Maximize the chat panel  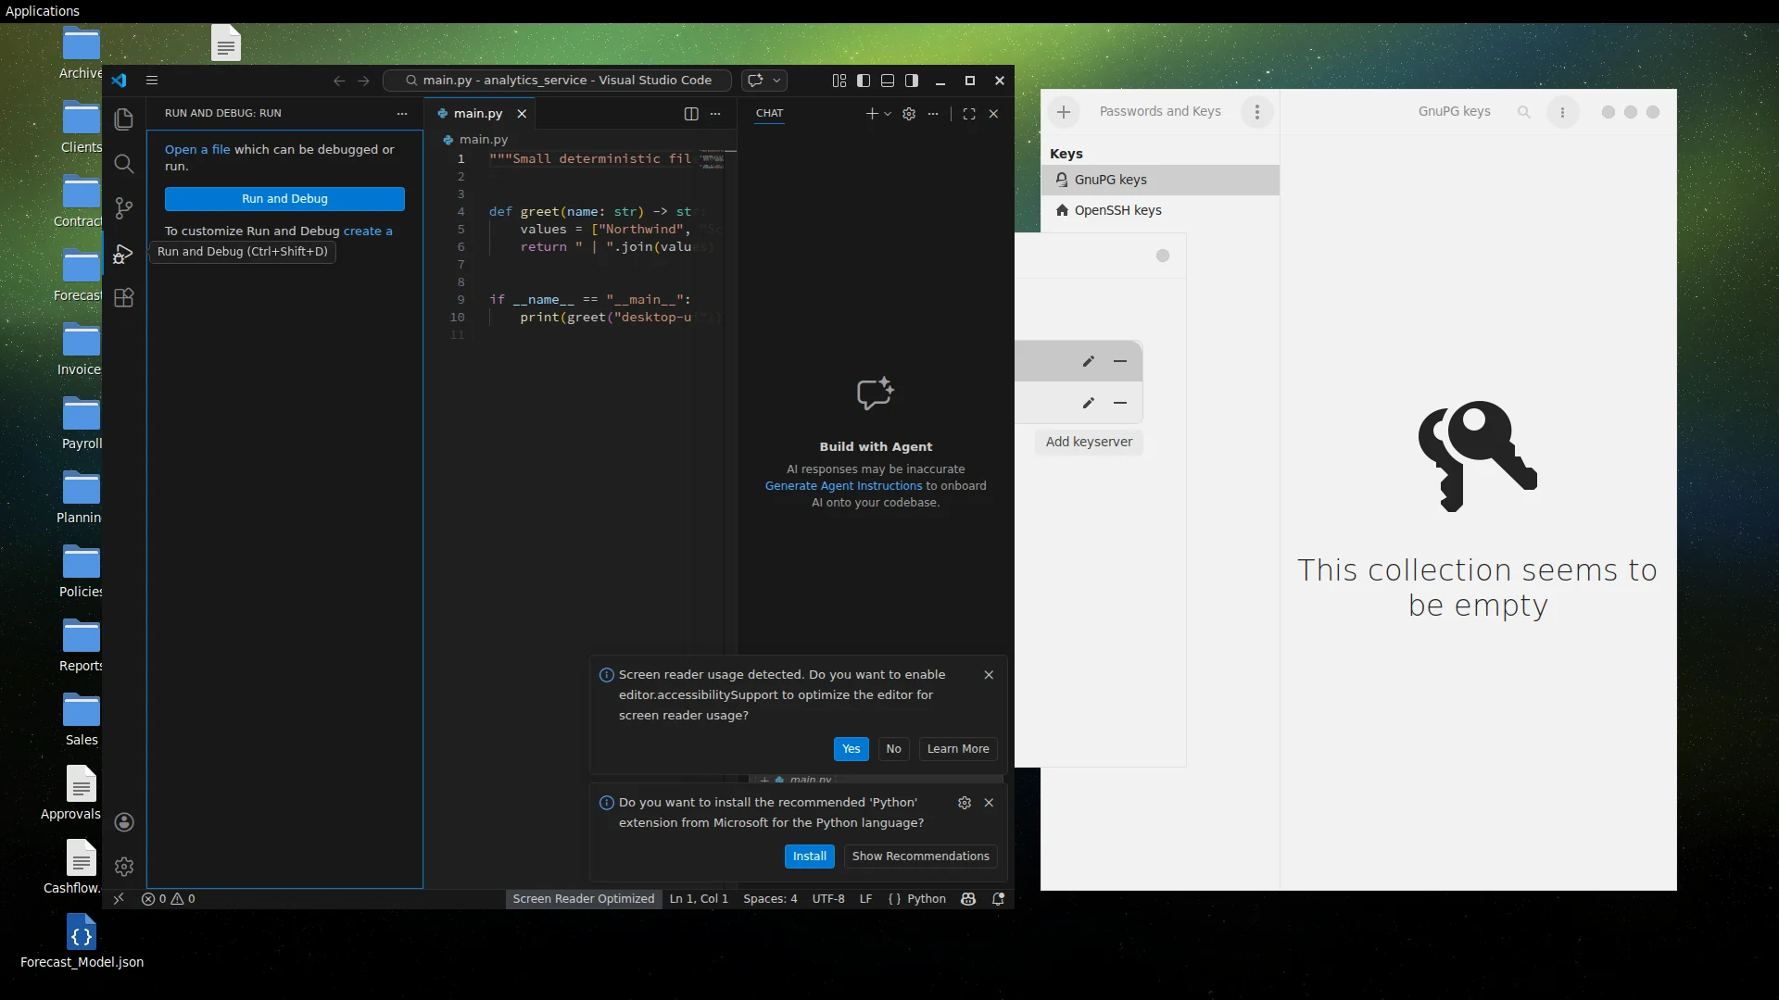969,114
